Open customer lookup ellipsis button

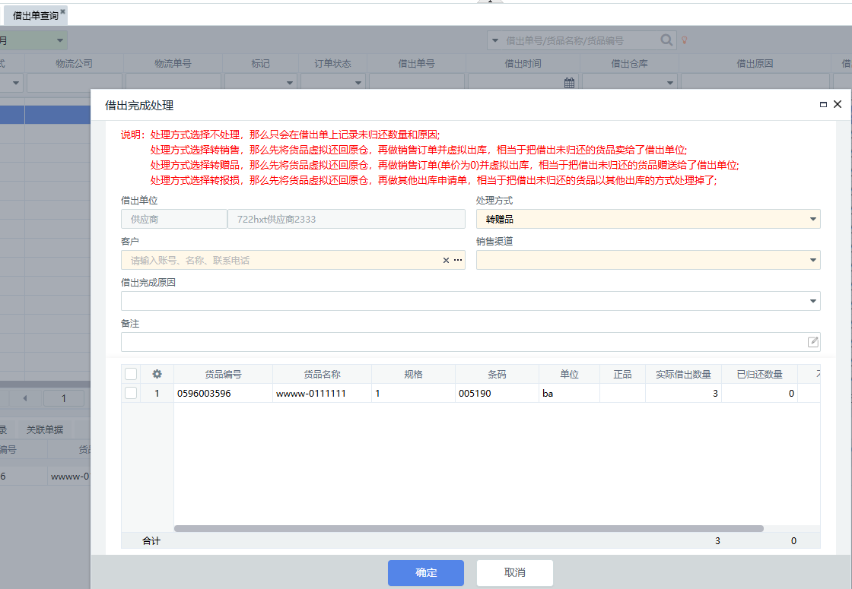click(458, 261)
